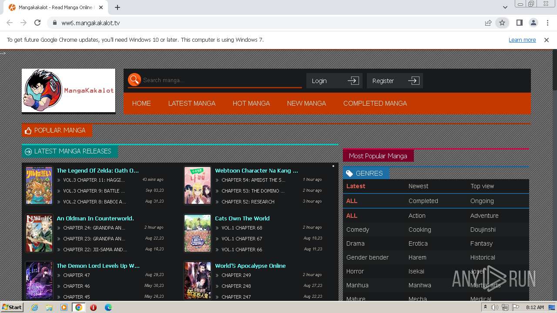Open a new tab with plus icon

coord(117,7)
